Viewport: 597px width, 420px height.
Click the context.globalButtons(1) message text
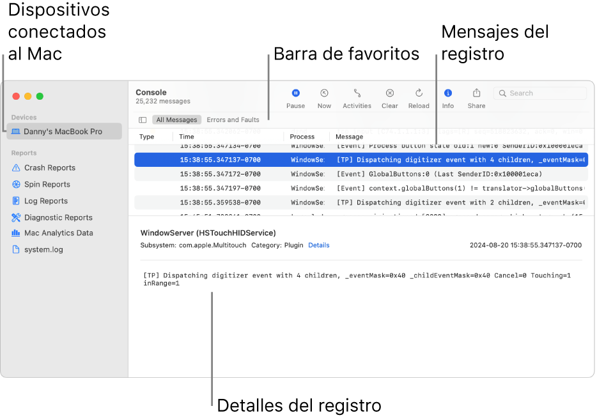(461, 188)
